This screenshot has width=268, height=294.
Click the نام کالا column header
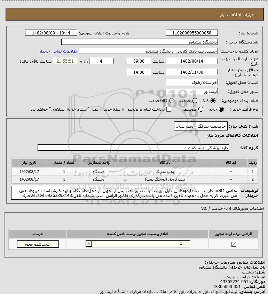165,163
